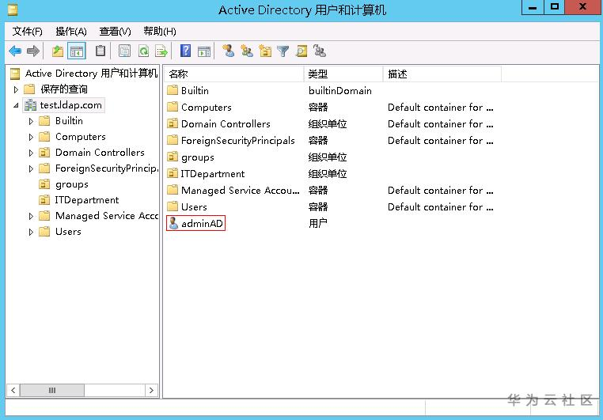Screen dimensions: 603x420
Task: Open the 操作(A) menu
Action: click(70, 31)
